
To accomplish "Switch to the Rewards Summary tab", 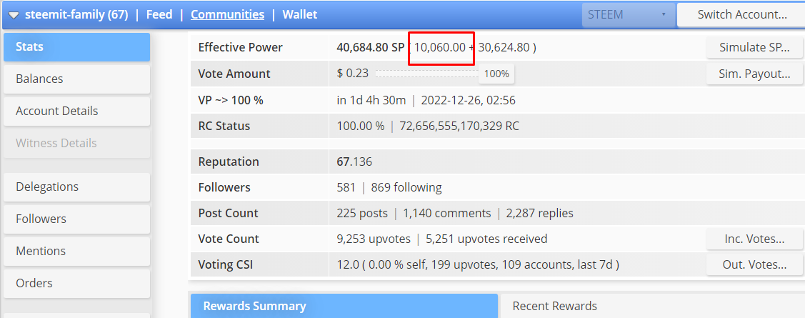I will pyautogui.click(x=344, y=306).
